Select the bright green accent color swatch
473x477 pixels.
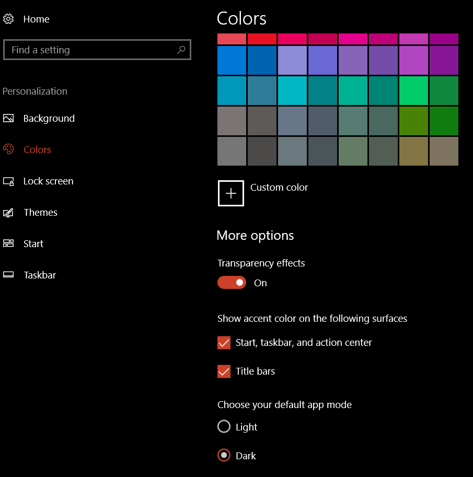(x=413, y=90)
